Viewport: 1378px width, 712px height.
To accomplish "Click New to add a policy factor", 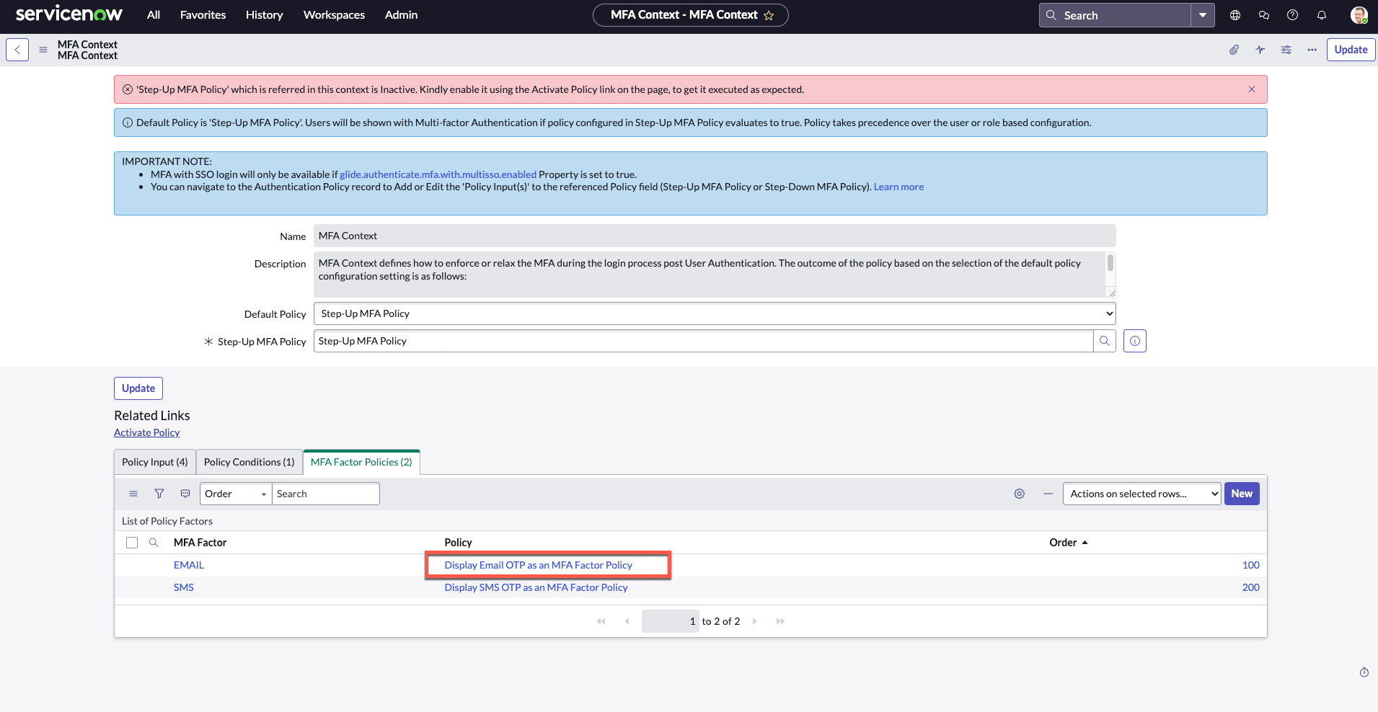I will [1242, 494].
